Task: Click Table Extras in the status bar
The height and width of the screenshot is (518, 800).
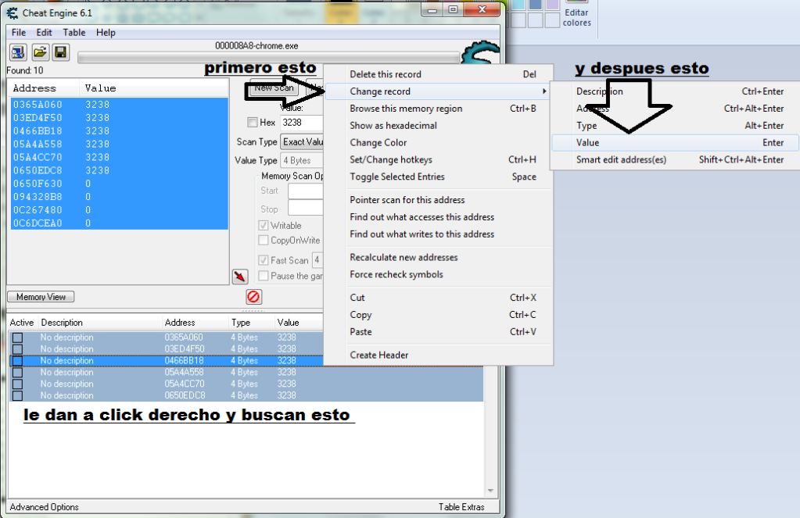Action: [x=461, y=507]
